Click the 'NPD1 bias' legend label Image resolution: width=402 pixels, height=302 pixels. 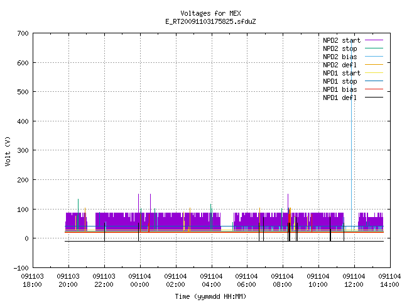coord(340,89)
